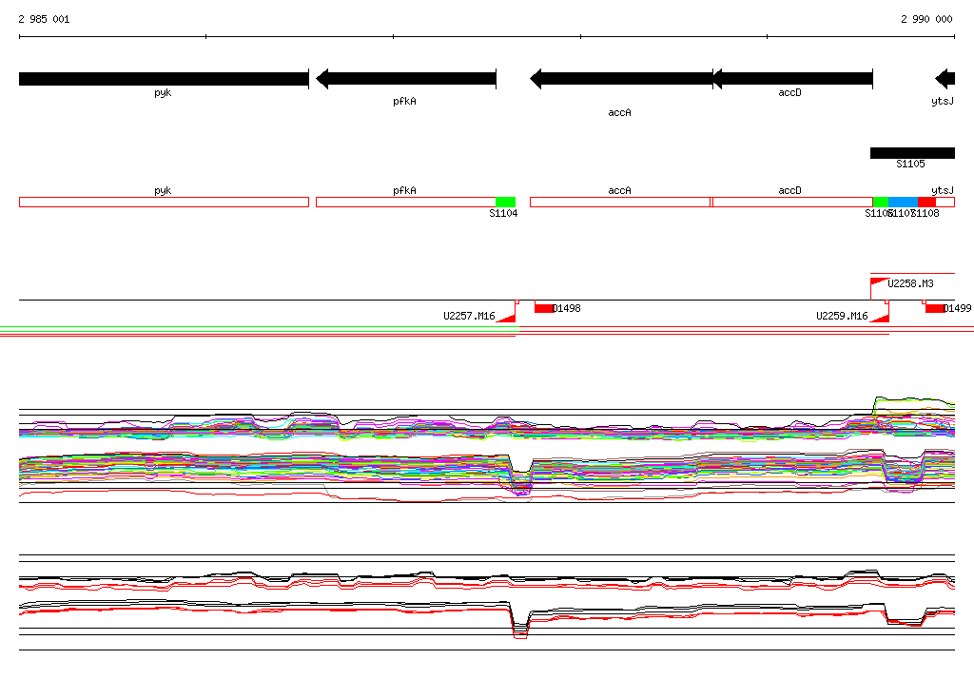
Task: Click the black ytsJ arrowhead
Action: click(945, 79)
